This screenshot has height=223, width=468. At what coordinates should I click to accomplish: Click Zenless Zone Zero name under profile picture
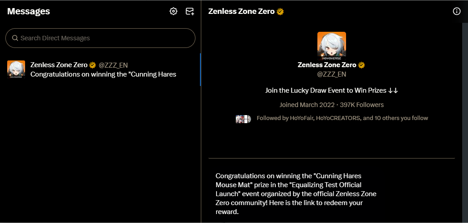(x=327, y=65)
